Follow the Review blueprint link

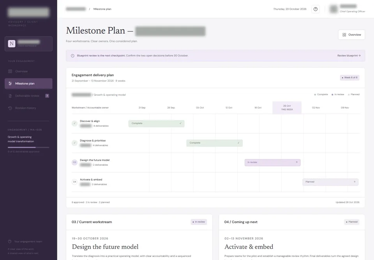click(349, 56)
